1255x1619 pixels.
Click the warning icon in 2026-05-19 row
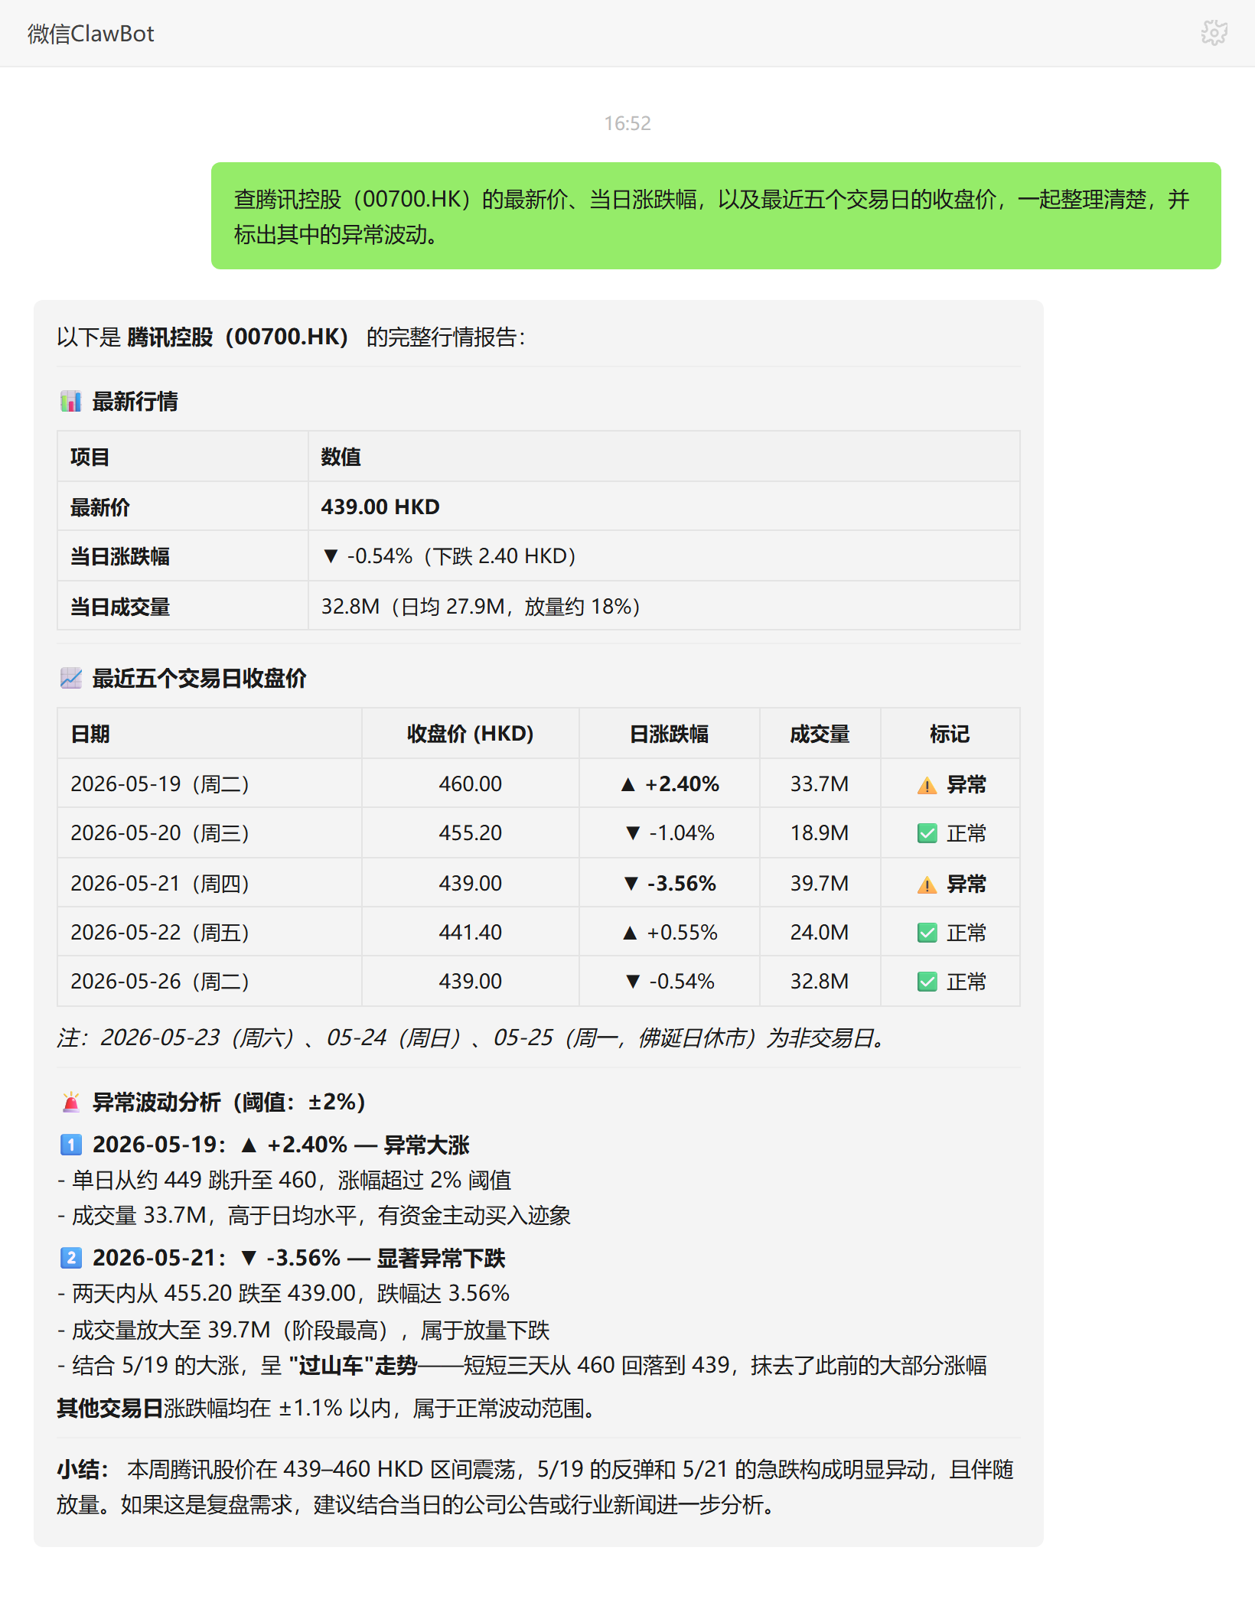927,785
